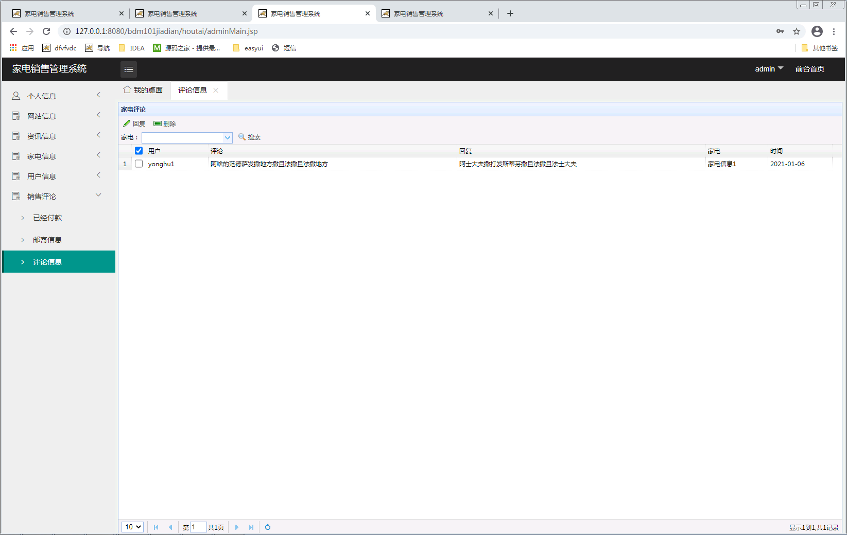Go to next page in pager
This screenshot has height=535, width=847.
[237, 527]
